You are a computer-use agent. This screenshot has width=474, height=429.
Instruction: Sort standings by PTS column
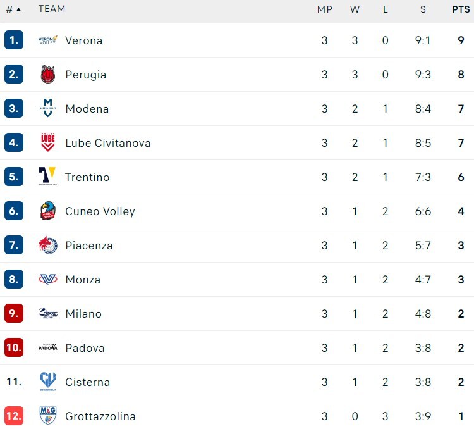(x=461, y=9)
